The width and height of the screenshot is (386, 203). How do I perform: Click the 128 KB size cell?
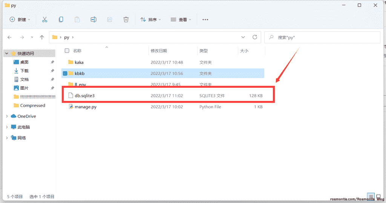point(256,95)
